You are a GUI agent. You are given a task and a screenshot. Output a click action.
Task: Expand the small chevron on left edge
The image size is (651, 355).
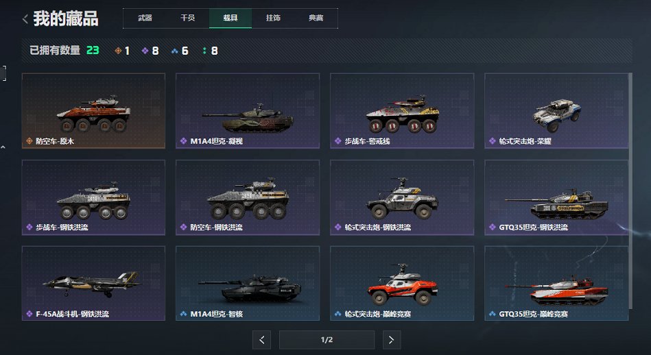(3, 147)
